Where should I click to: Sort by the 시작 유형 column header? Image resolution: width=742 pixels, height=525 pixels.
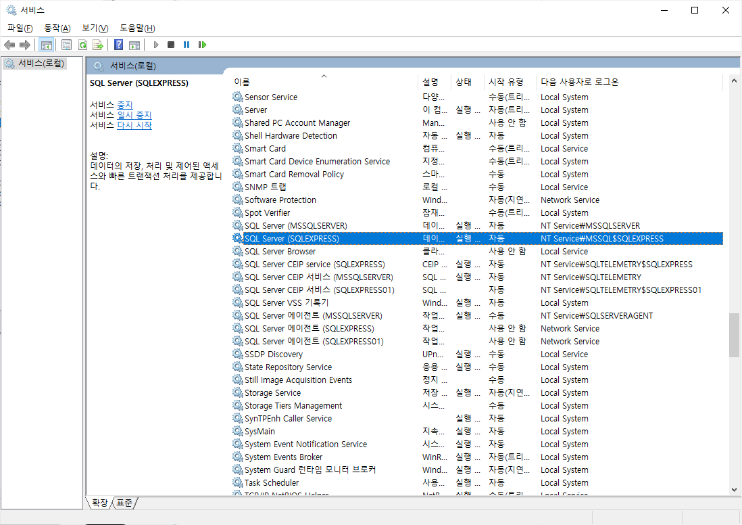(x=511, y=82)
